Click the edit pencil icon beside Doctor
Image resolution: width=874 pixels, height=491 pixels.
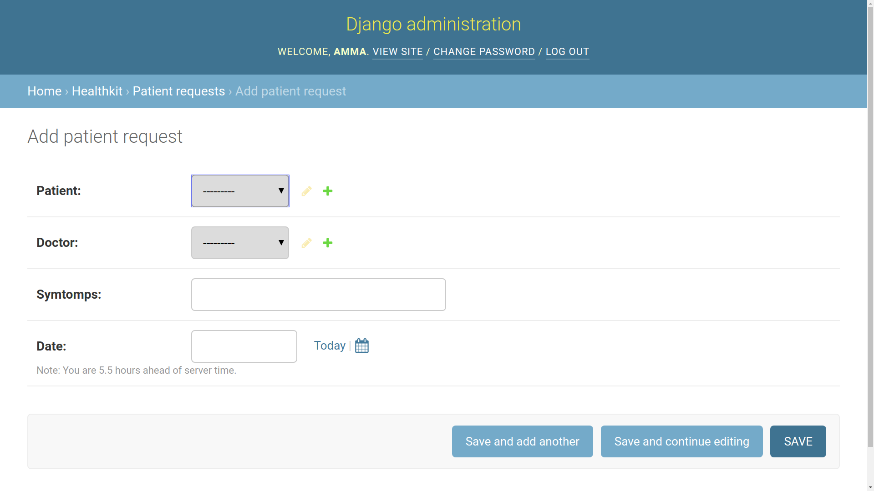point(306,243)
